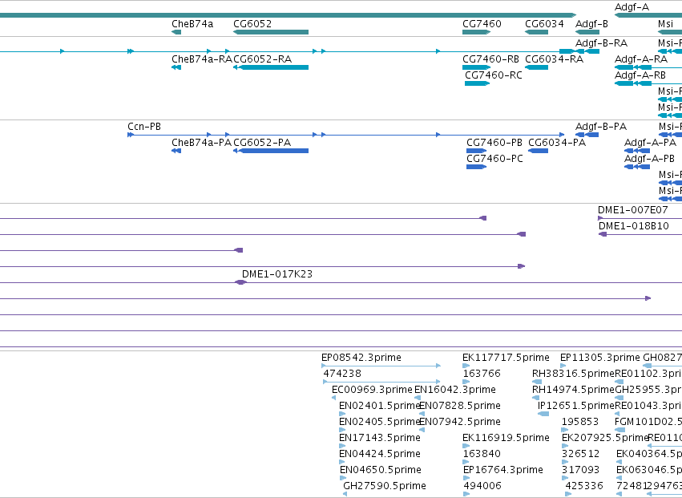682x498 pixels.
Task: Select the CheB74a-RA transcript label
Action: click(202, 59)
